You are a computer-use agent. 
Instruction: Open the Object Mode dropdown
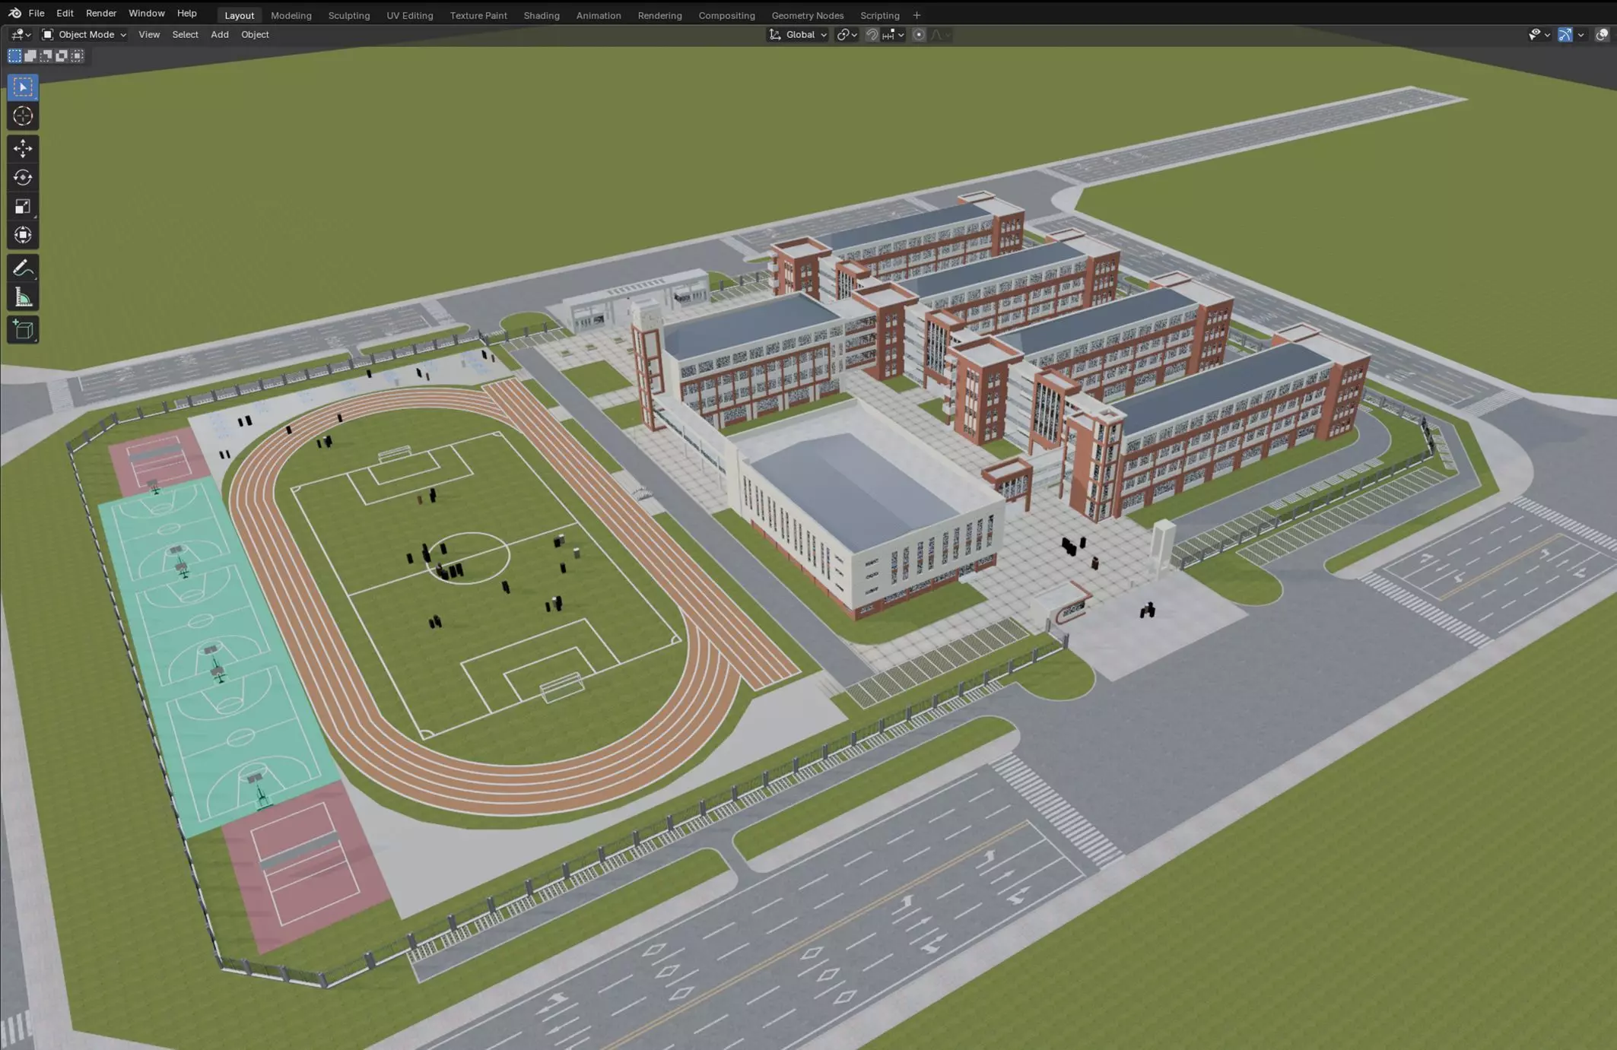84,34
